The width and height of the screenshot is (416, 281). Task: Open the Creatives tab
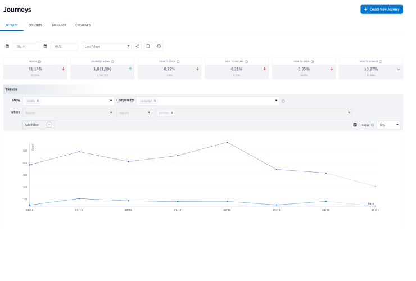pyautogui.click(x=83, y=25)
